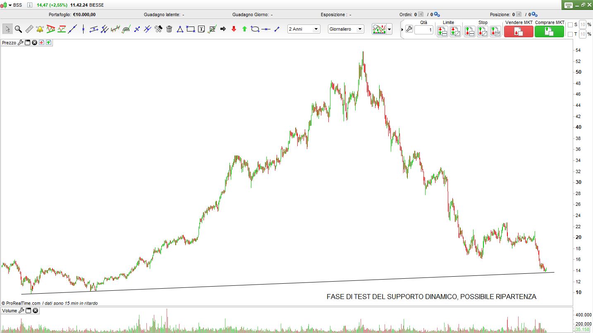Select the cursor pointer tool
593x333 pixels.
pyautogui.click(x=7, y=29)
